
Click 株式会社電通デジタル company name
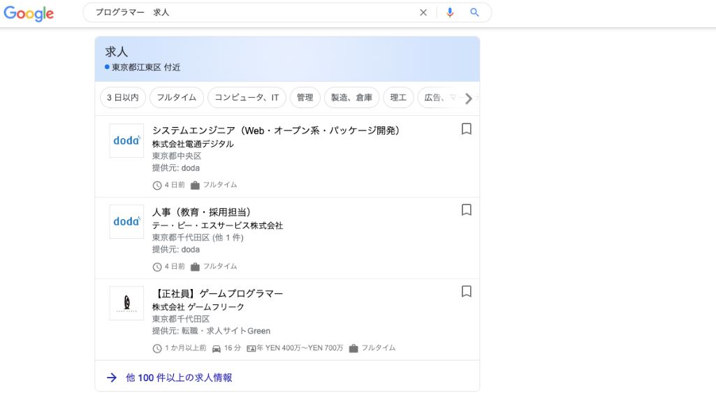(x=193, y=144)
